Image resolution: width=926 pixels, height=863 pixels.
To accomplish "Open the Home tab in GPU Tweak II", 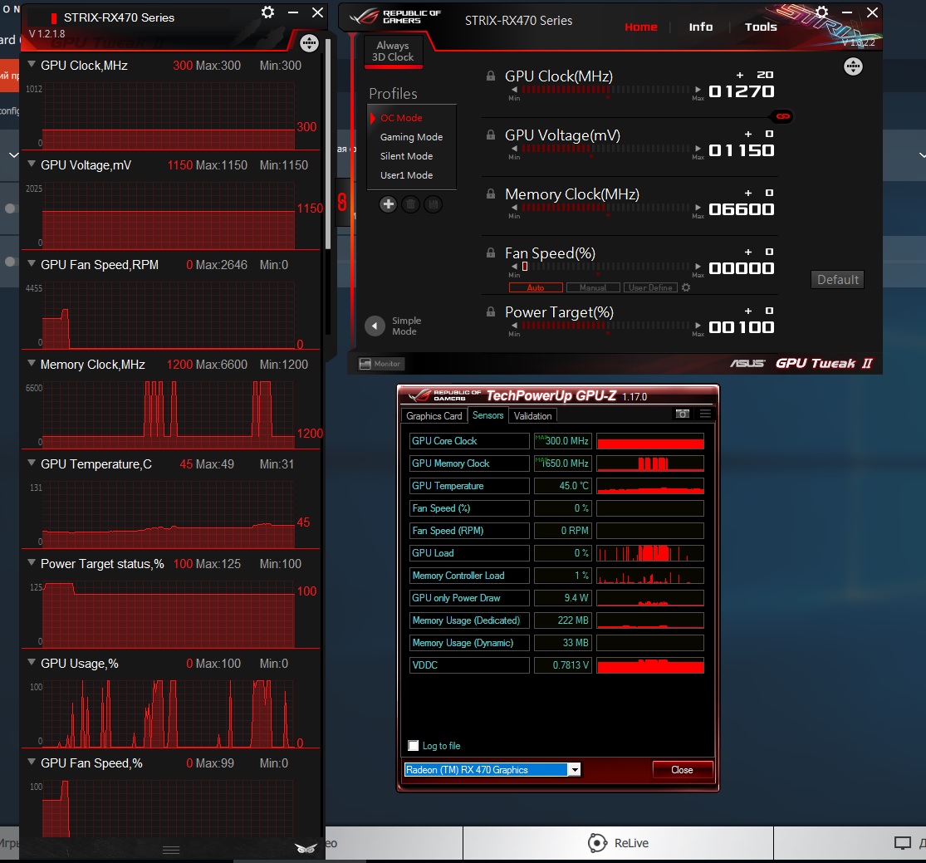I will click(x=641, y=27).
